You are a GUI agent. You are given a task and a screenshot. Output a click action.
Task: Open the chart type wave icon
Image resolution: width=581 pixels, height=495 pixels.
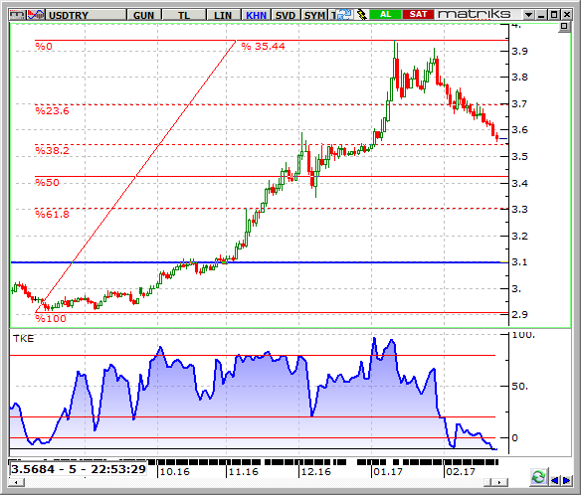(36, 15)
